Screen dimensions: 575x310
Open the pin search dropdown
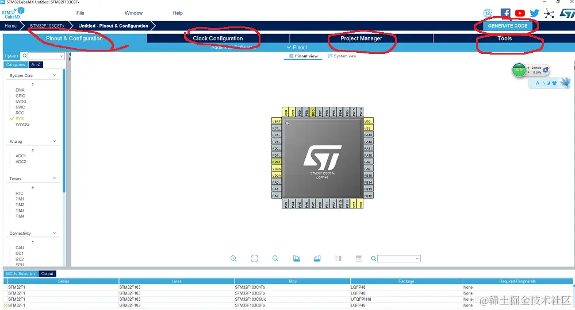[x=417, y=259]
